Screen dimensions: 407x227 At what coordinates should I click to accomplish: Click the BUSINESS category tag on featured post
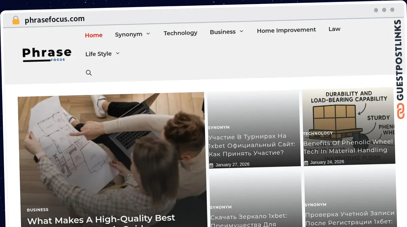pos(38,210)
